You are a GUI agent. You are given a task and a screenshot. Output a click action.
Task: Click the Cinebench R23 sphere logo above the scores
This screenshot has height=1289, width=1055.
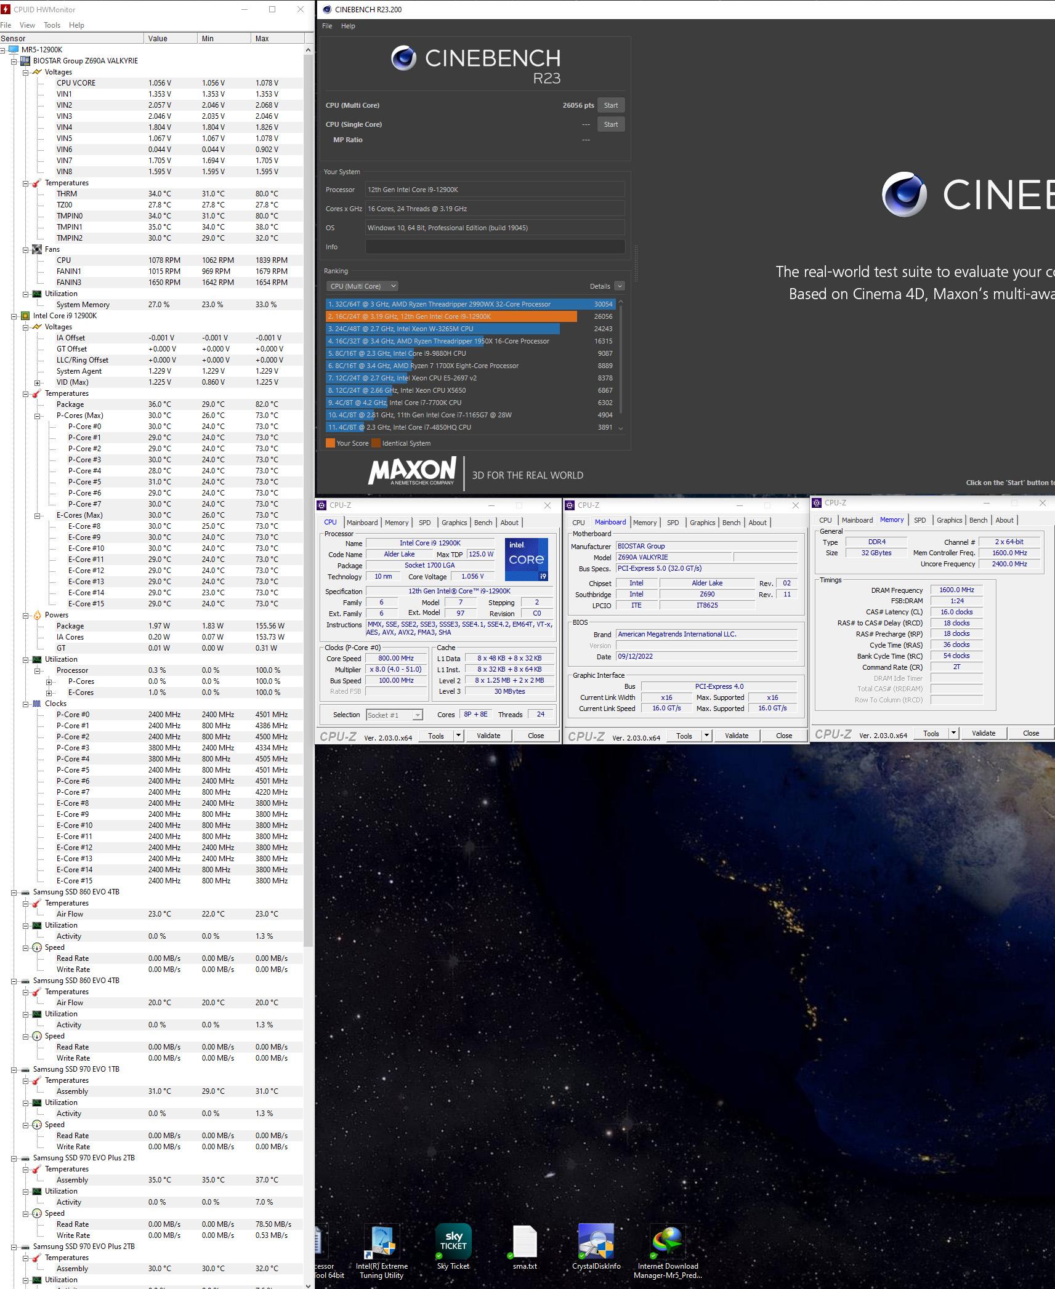(403, 58)
